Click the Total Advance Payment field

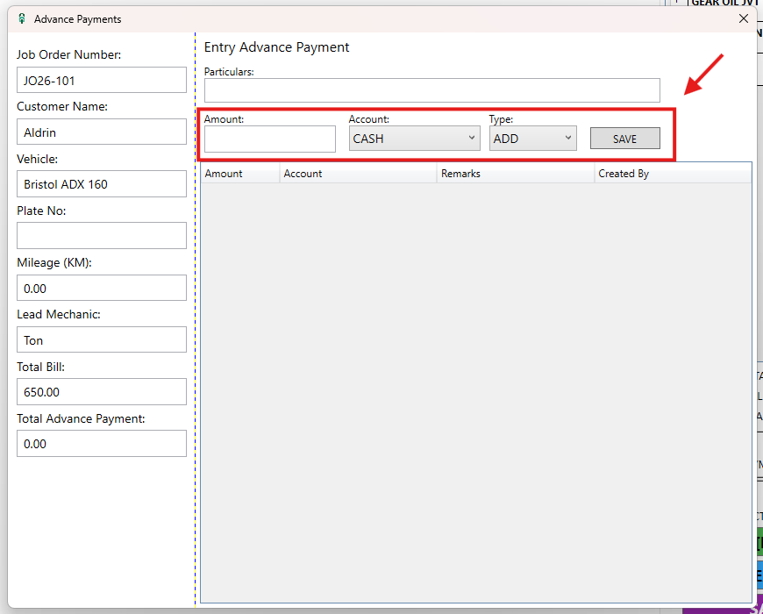102,444
